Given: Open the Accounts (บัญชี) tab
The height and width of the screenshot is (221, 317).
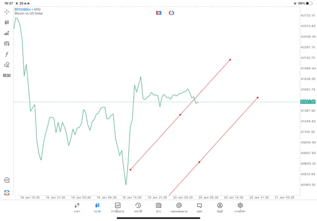Looking at the screenshot, I should point(219,207).
